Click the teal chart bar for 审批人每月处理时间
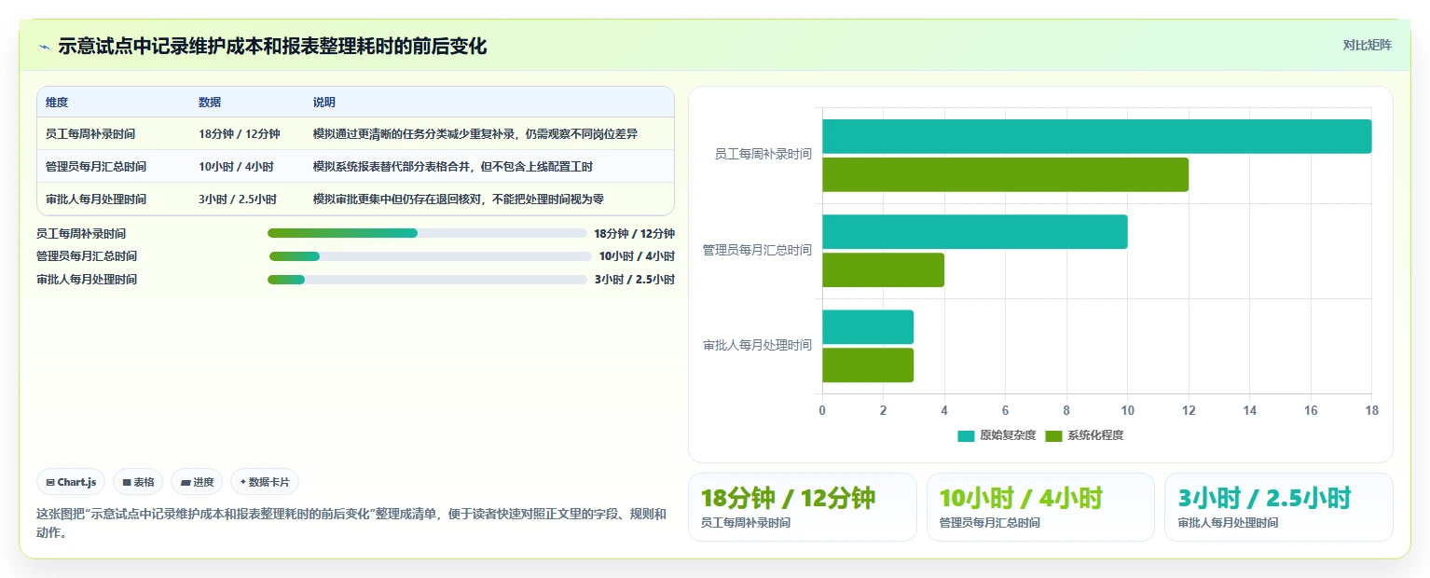This screenshot has width=1430, height=578. pyautogui.click(x=868, y=327)
